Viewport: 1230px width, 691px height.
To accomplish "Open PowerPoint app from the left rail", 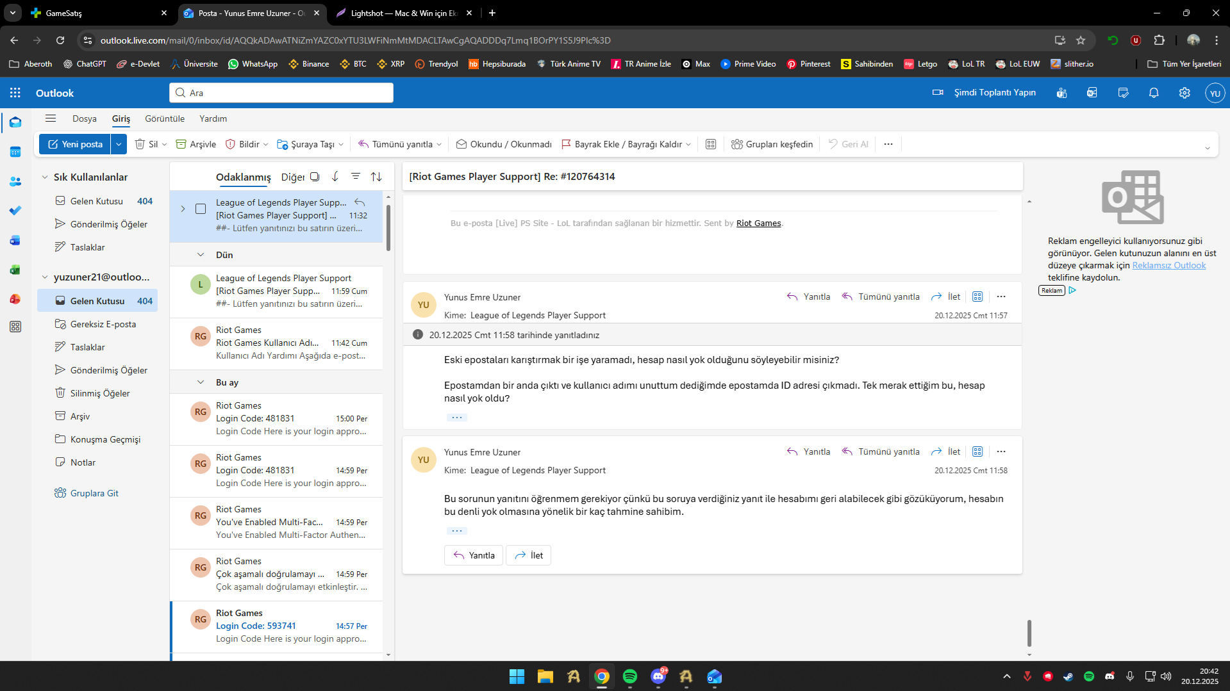I will (15, 299).
